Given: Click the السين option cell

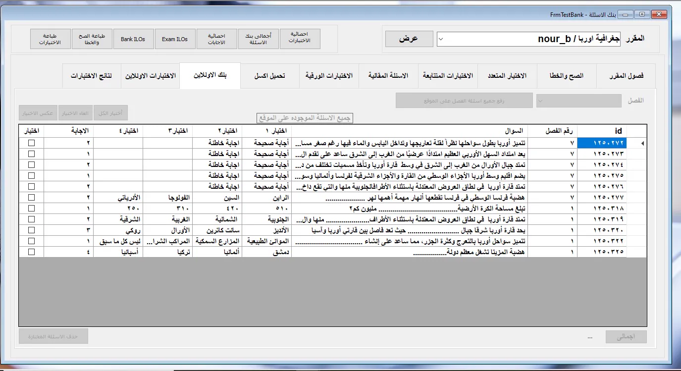Looking at the screenshot, I should click(217, 197).
